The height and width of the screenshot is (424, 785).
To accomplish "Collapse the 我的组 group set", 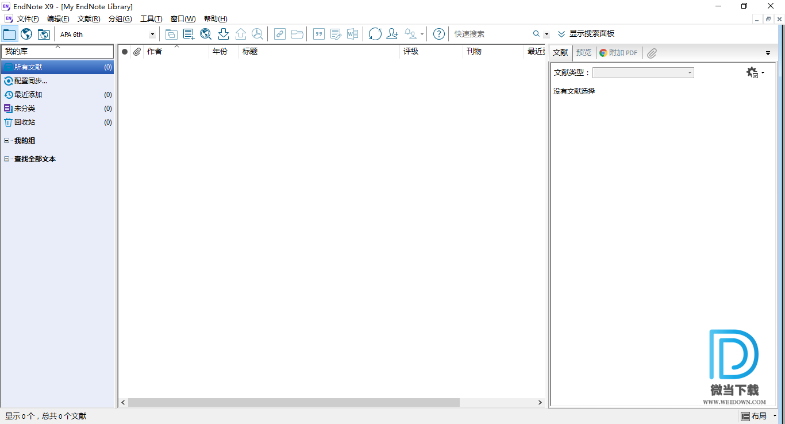I will coord(7,141).
